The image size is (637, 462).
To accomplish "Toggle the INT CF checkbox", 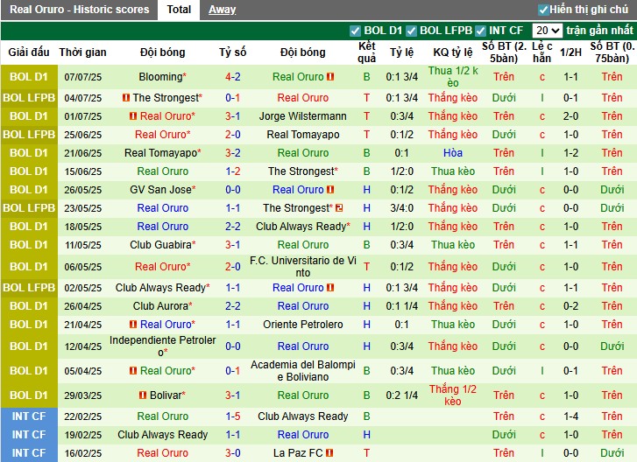I will [x=482, y=31].
